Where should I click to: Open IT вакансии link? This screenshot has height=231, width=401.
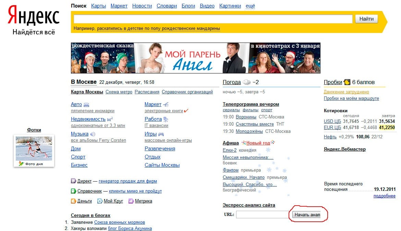[157, 126]
